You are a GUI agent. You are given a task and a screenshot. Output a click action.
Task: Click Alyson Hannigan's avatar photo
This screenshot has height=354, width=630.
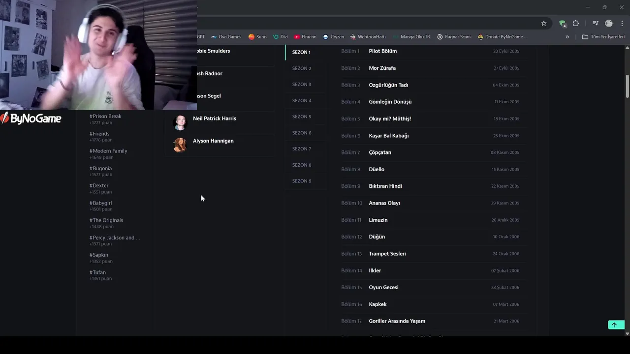coord(180,145)
